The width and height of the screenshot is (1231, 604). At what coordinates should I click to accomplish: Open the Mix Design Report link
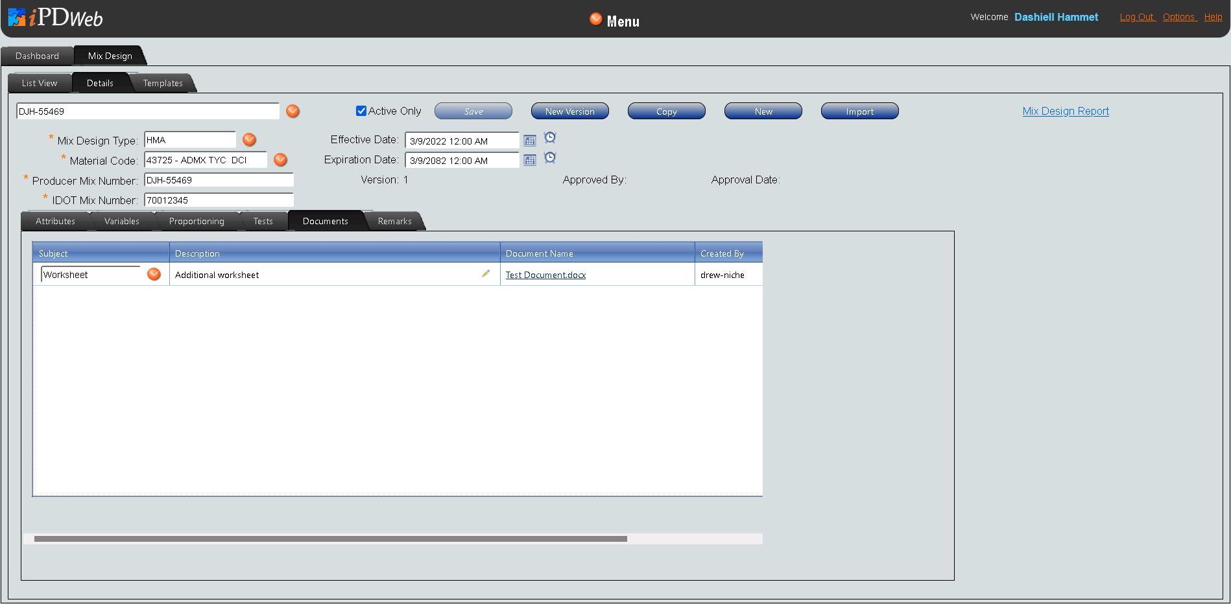(1066, 111)
